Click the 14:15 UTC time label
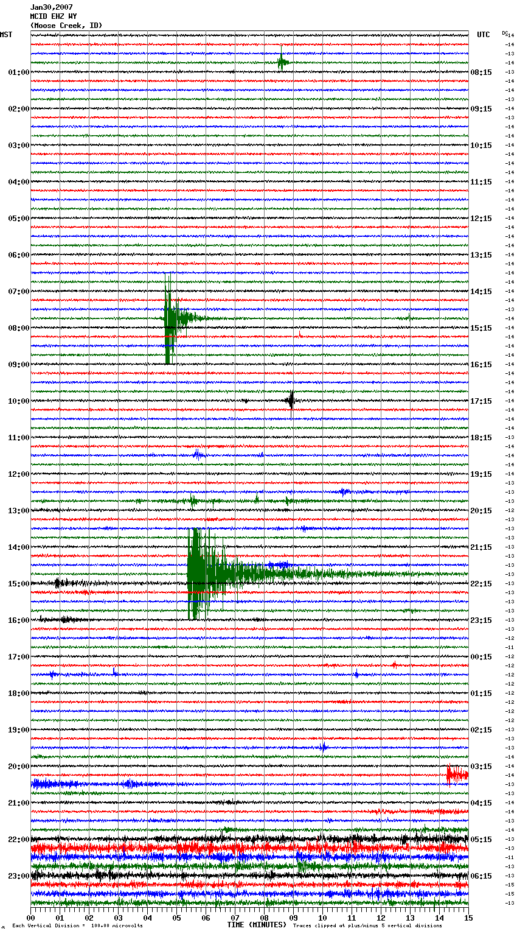517x934 pixels. (x=481, y=292)
